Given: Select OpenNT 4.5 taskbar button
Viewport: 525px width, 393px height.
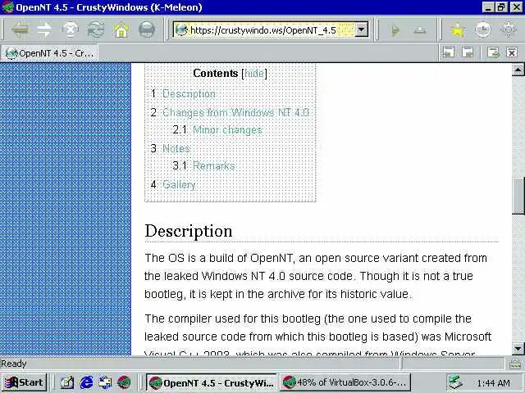Looking at the screenshot, I should (212, 382).
